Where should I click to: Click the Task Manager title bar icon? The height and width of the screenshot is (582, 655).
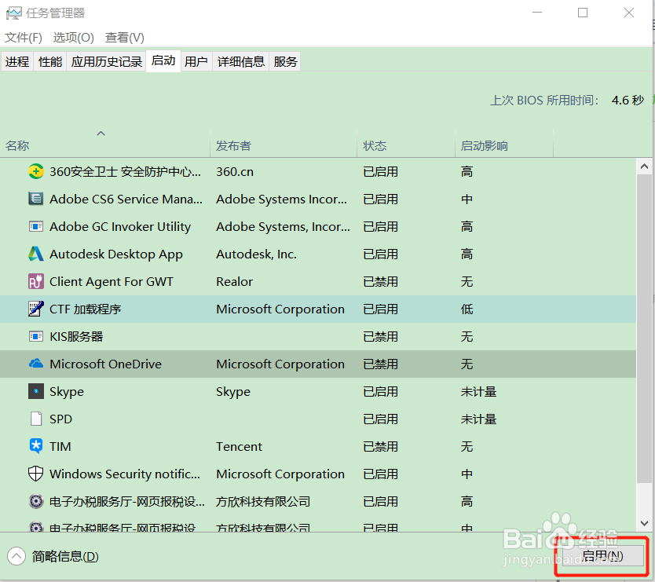pyautogui.click(x=13, y=13)
